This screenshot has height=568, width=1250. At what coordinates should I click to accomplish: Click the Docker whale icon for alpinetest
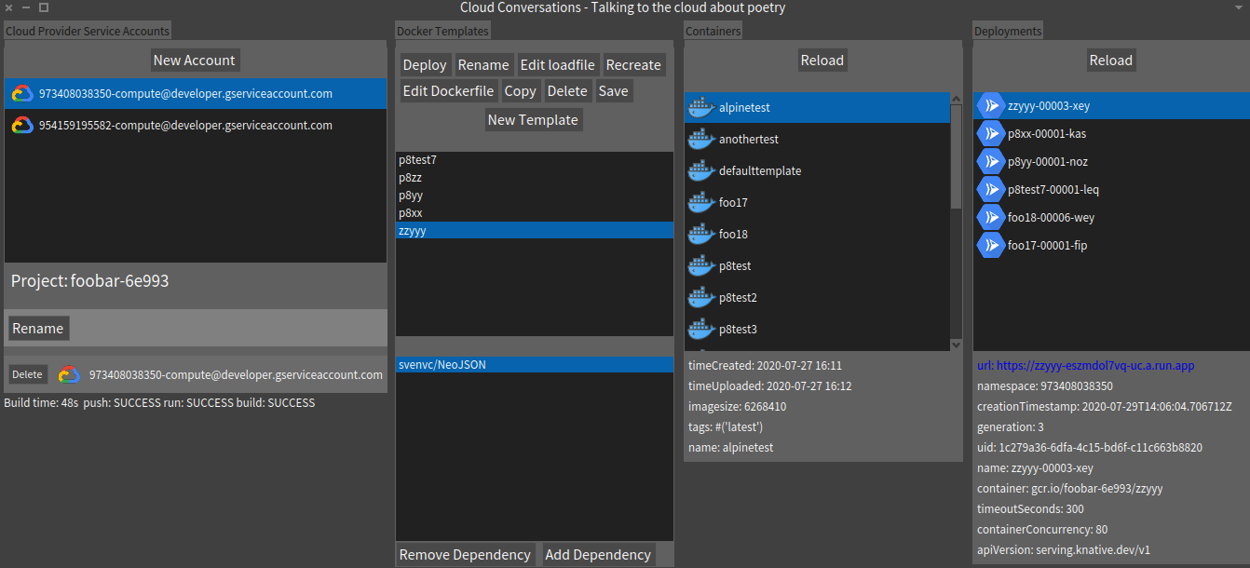(x=700, y=107)
